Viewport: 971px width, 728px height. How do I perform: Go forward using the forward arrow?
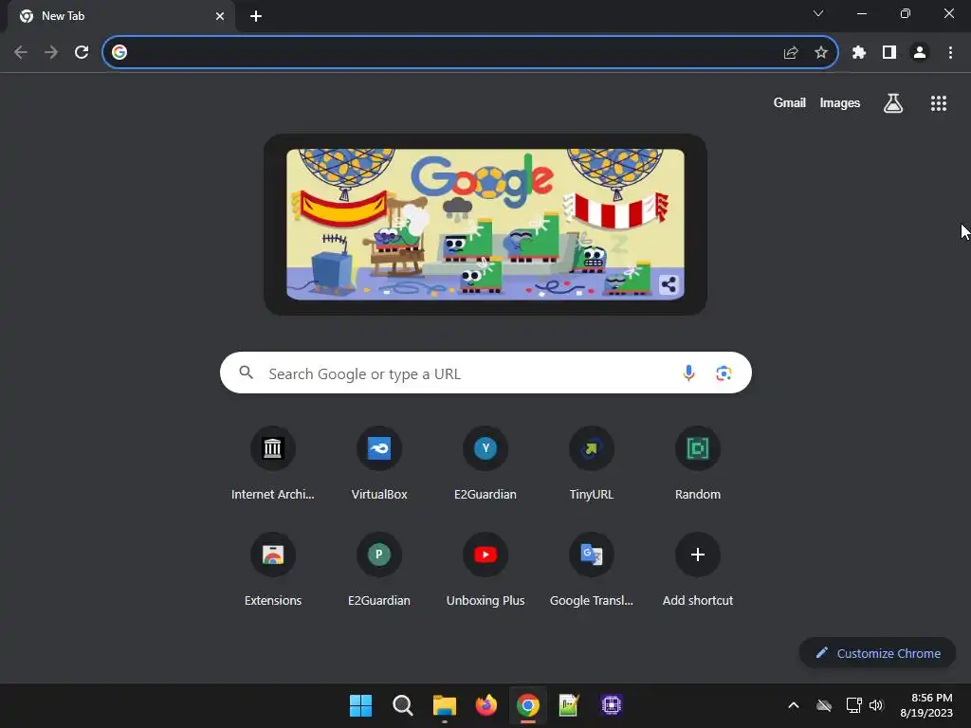[51, 53]
